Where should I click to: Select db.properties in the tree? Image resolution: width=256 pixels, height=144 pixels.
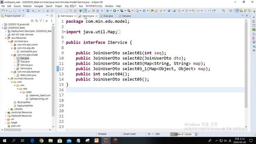[x=24, y=102]
